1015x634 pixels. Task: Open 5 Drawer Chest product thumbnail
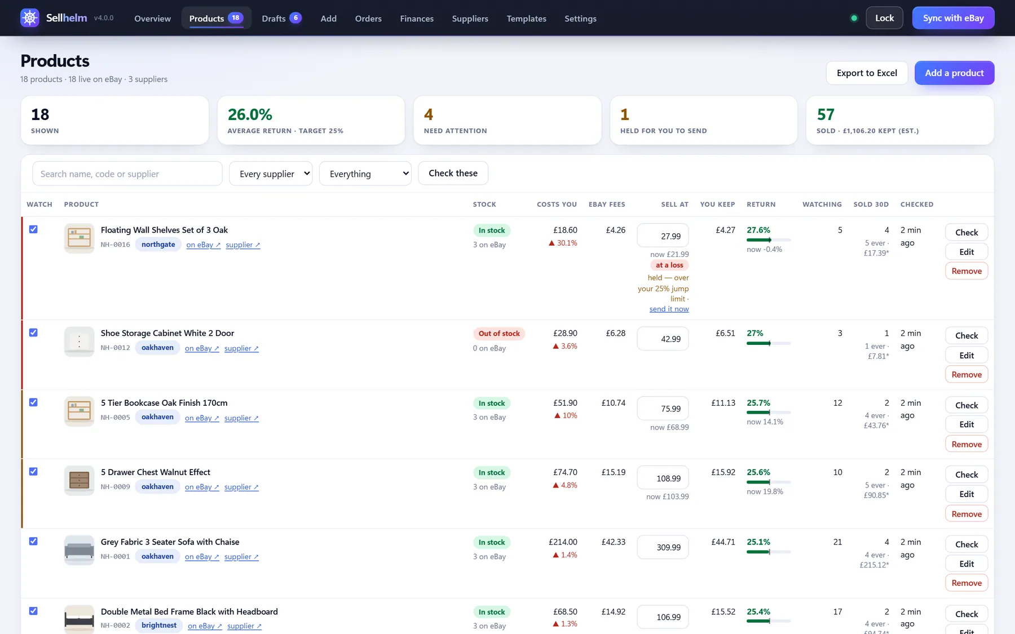[x=79, y=480]
